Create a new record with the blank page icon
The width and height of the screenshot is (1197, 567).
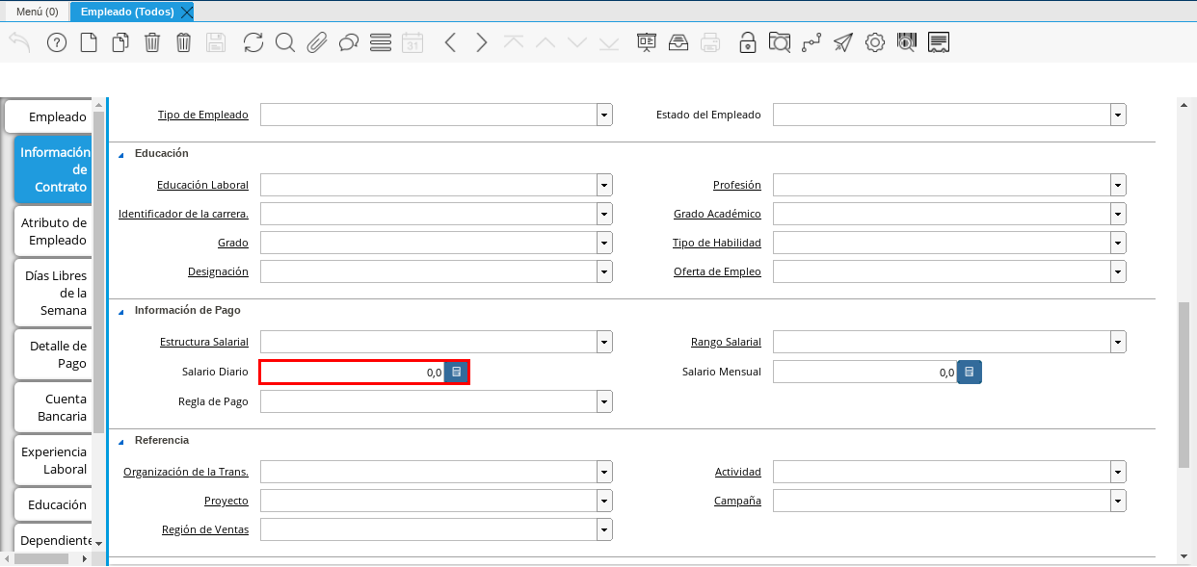pyautogui.click(x=89, y=42)
